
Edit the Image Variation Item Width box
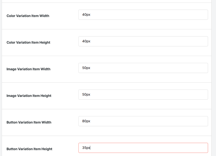point(143,68)
